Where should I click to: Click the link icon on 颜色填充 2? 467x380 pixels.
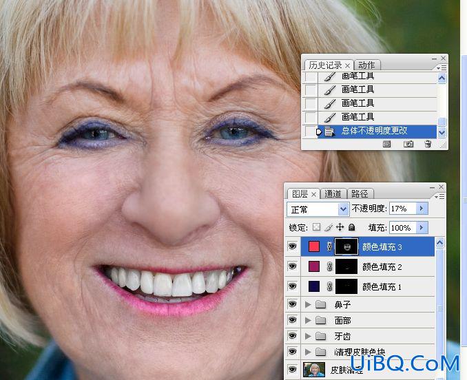click(329, 266)
